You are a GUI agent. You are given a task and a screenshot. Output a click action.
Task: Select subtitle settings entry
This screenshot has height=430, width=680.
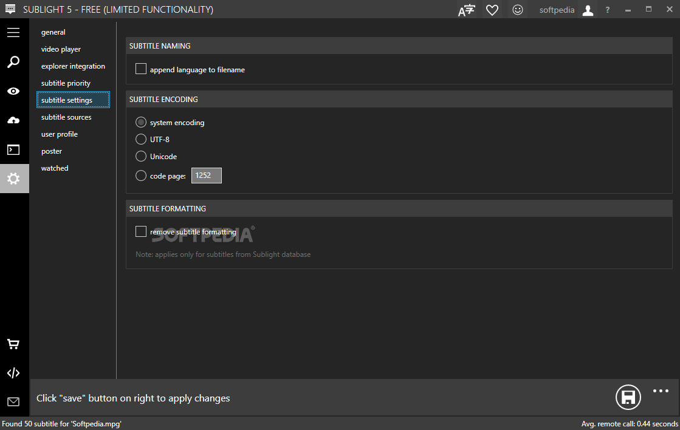pos(74,100)
